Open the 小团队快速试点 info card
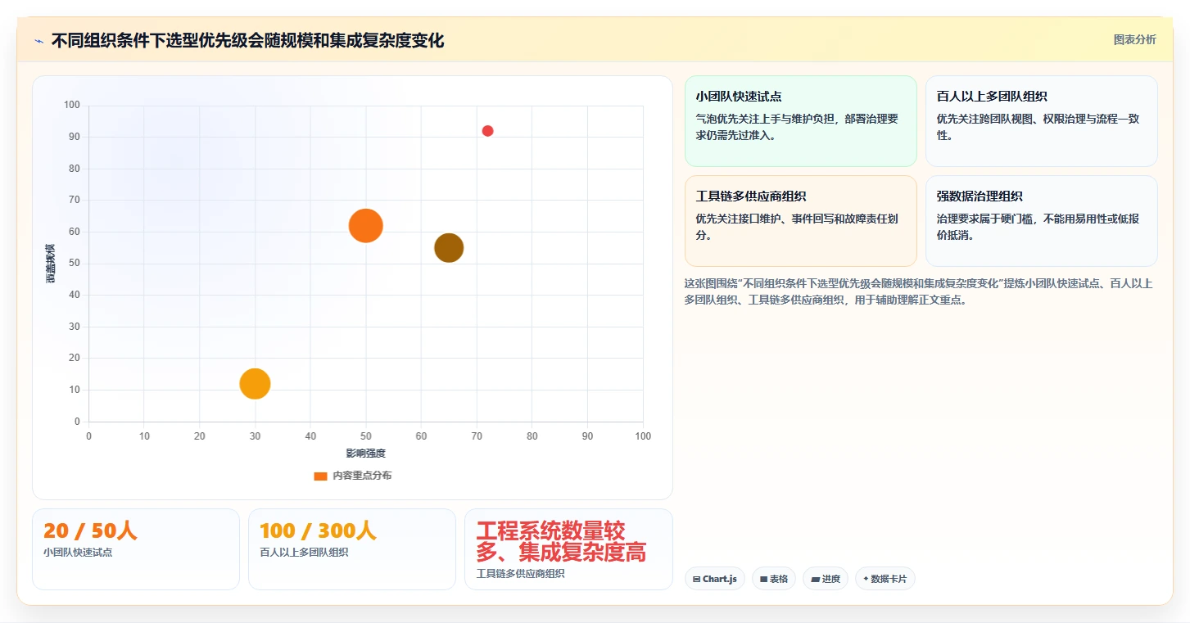Image resolution: width=1190 pixels, height=623 pixels. 800,121
